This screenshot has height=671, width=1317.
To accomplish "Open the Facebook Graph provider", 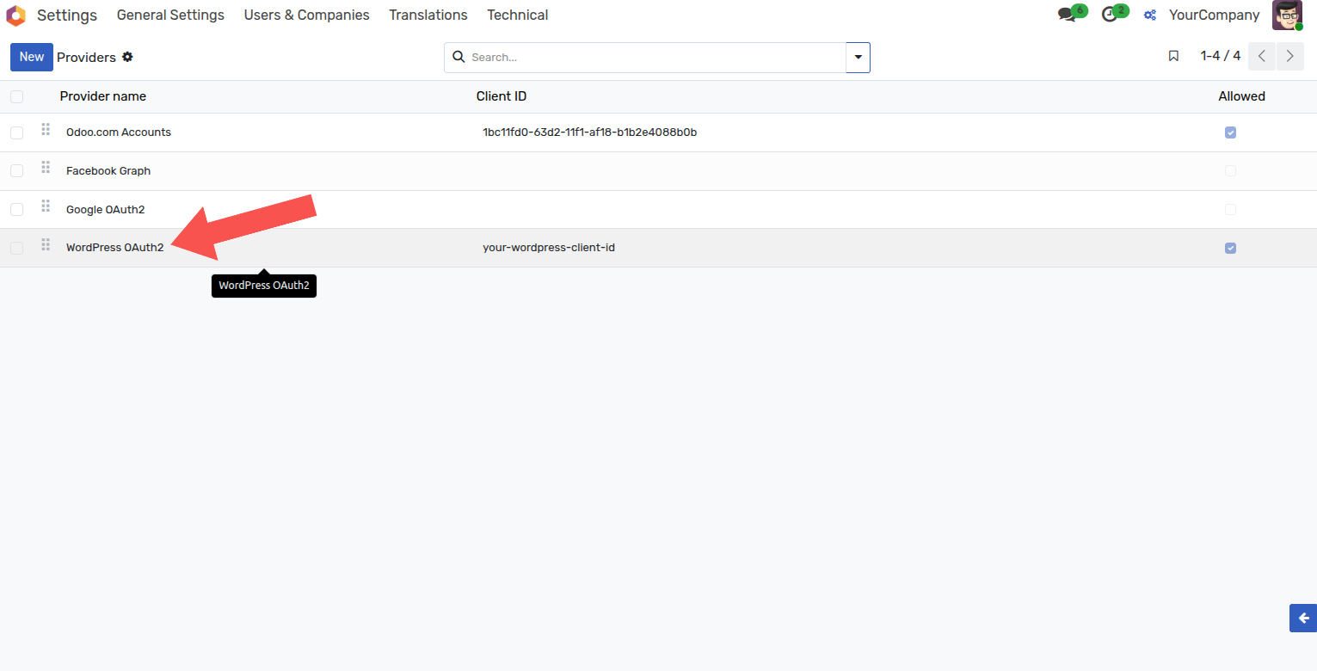I will (108, 171).
